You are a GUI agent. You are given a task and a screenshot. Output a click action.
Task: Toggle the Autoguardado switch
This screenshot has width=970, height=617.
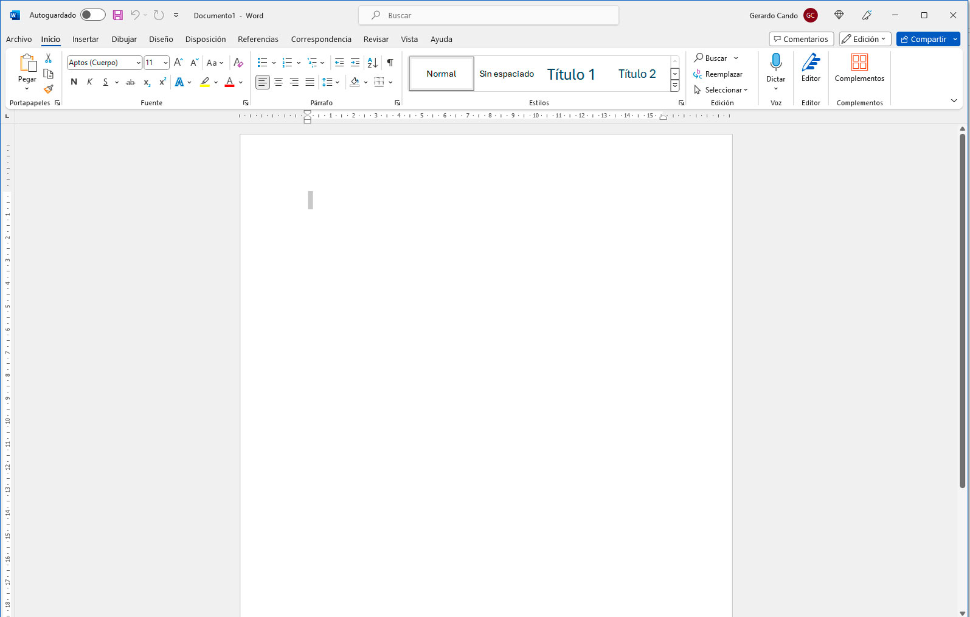pos(93,15)
